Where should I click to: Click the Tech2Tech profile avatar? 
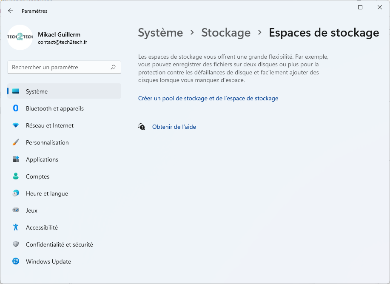pyautogui.click(x=20, y=37)
